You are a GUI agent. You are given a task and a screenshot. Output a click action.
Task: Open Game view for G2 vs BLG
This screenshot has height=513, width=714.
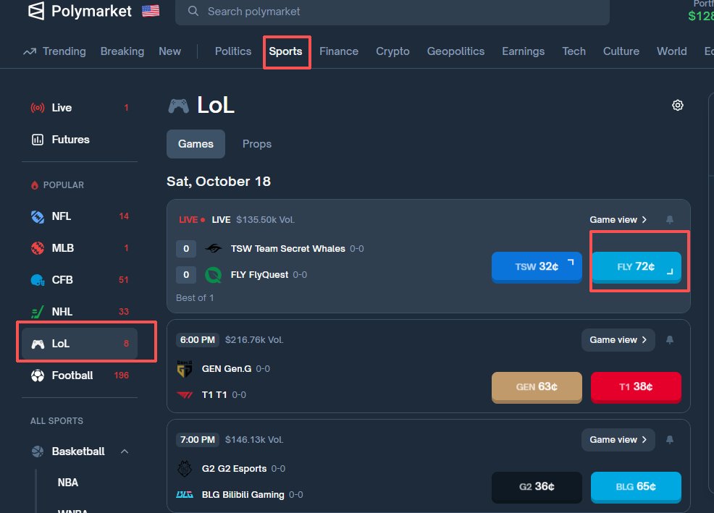(618, 439)
